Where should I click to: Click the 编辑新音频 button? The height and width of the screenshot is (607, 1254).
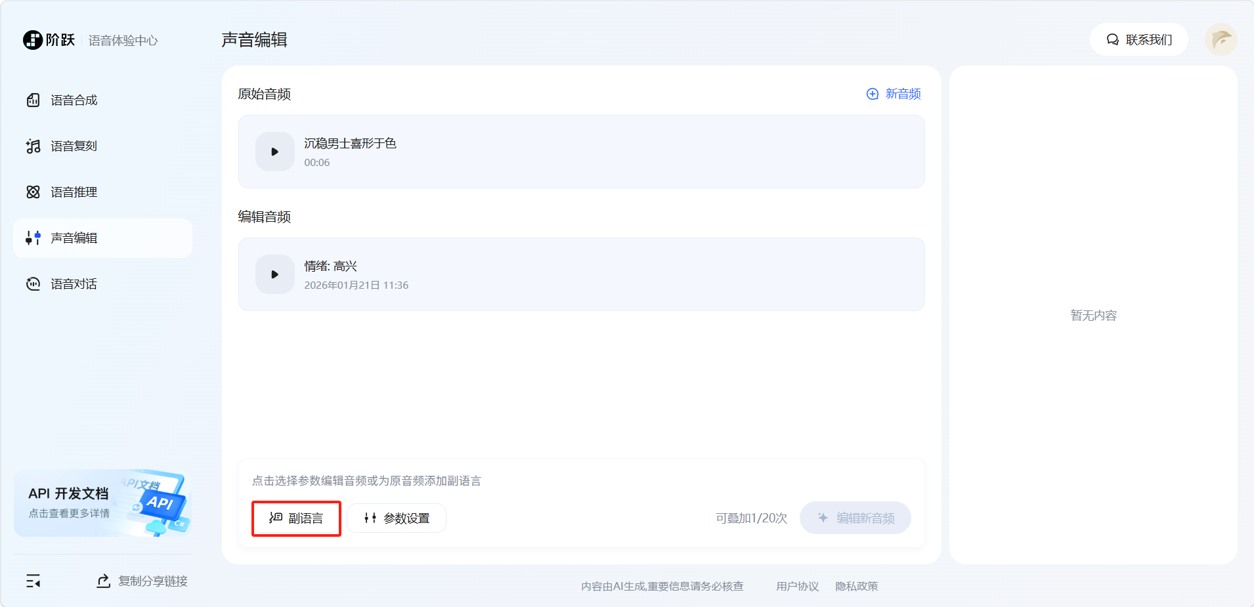(x=855, y=518)
